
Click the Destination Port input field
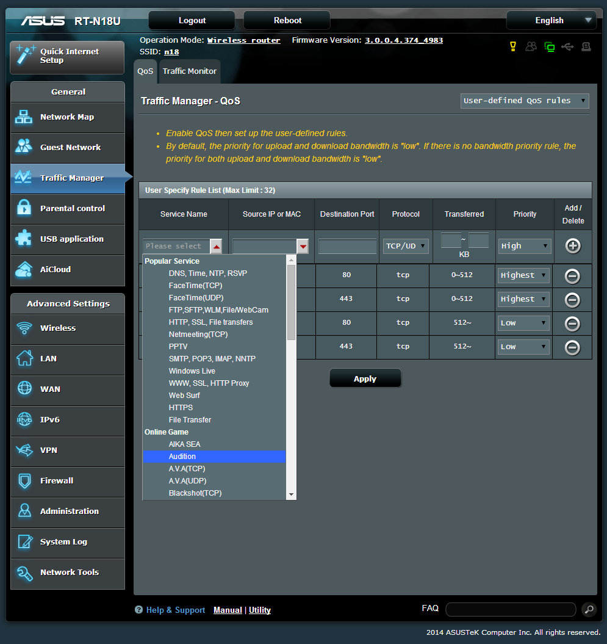[347, 246]
